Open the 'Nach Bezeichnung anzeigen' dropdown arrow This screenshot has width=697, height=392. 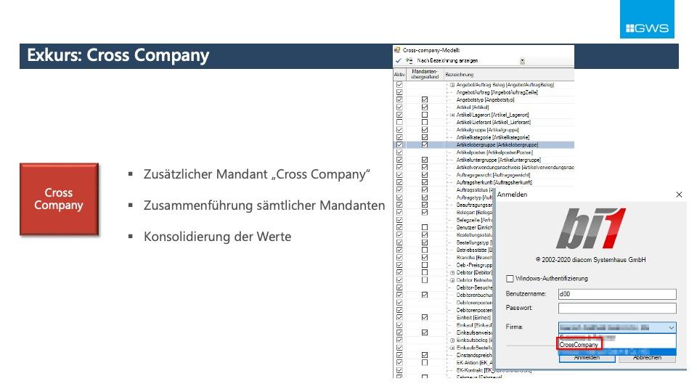522,61
